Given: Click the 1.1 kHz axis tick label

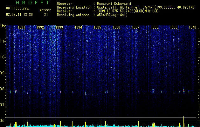Looking at the screenshot, I should 3,41.
